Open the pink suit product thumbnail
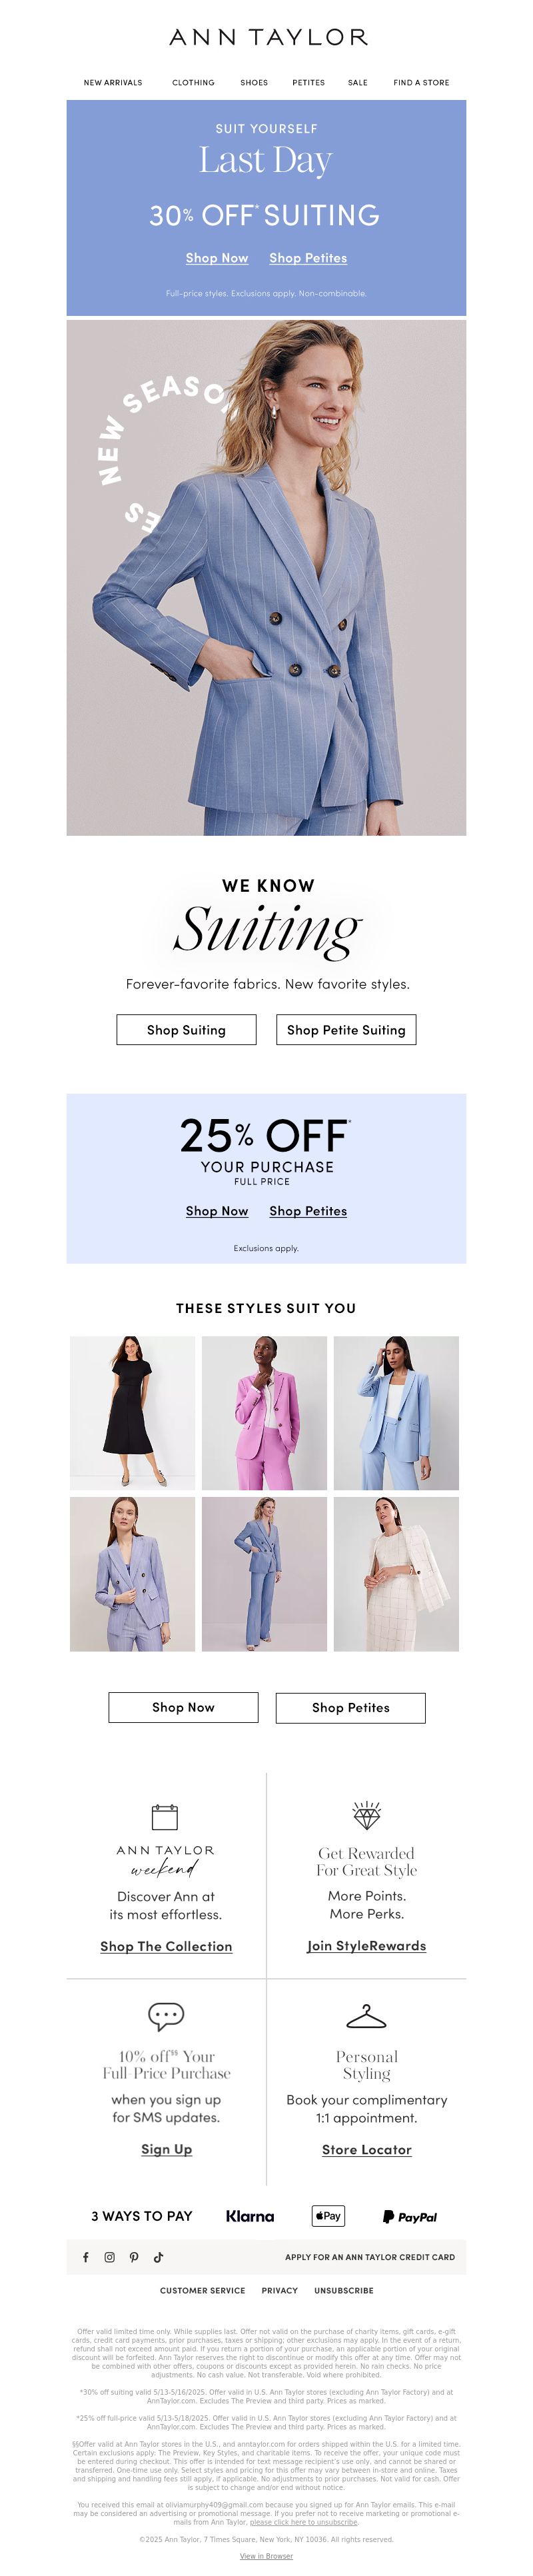 coord(264,1413)
